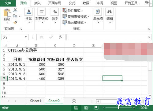Add a new sheet with plus icon
Viewport: 153px width, 111px height.
[74, 101]
